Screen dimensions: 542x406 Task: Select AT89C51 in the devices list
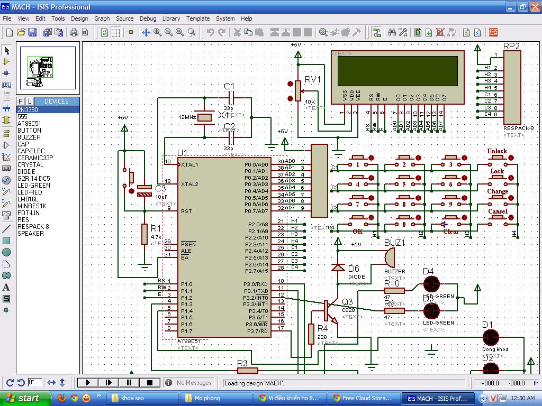[29, 124]
